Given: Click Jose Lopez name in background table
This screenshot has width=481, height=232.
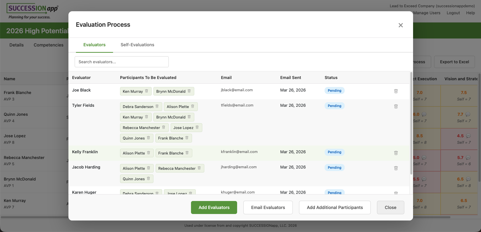Looking at the screenshot, I should click(x=15, y=136).
